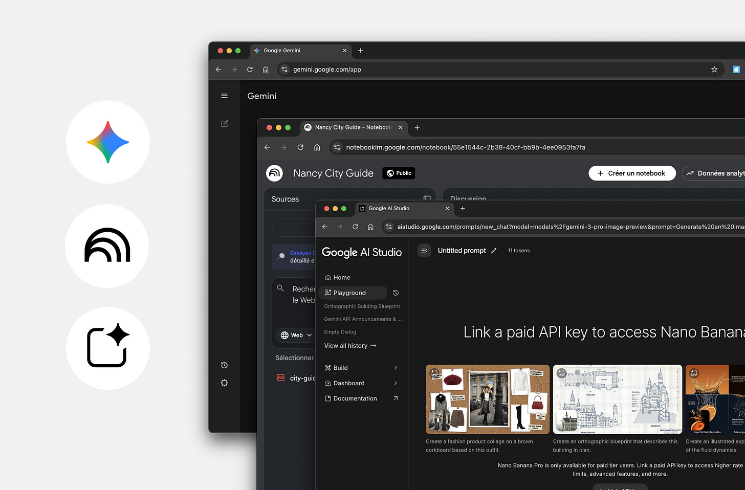Reload the gemini.google.com page
745x490 pixels.
[250, 70]
